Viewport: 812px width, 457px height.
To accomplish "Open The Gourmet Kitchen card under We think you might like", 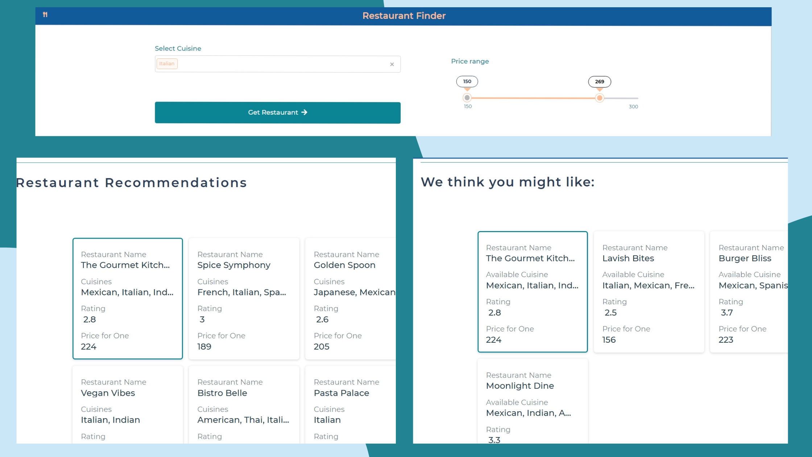I will 533,292.
